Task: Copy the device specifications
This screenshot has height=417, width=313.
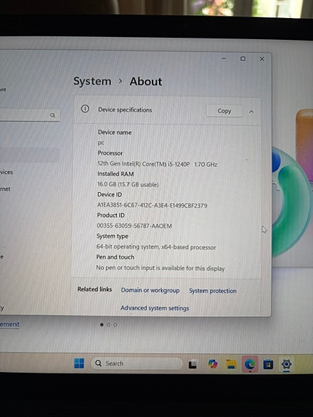Action: click(x=224, y=111)
